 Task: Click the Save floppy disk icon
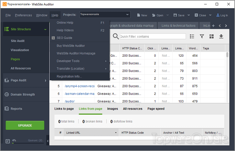tap(175, 15)
